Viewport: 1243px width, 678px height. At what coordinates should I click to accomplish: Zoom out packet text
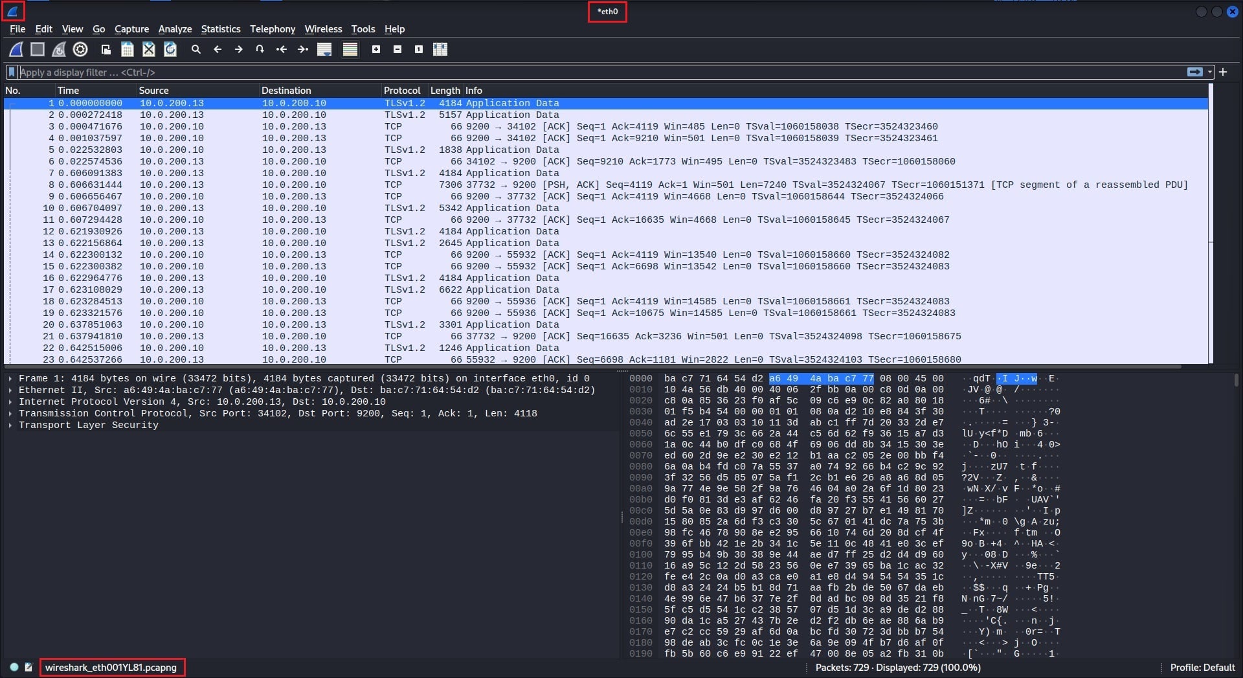click(x=398, y=49)
